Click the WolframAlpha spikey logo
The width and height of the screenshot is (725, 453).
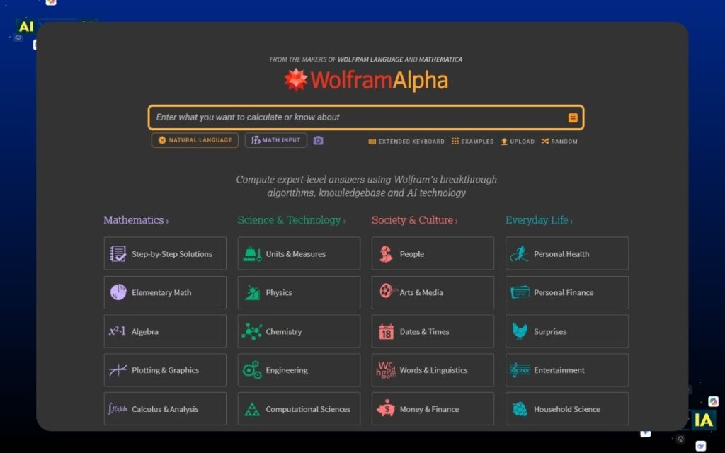tap(297, 81)
